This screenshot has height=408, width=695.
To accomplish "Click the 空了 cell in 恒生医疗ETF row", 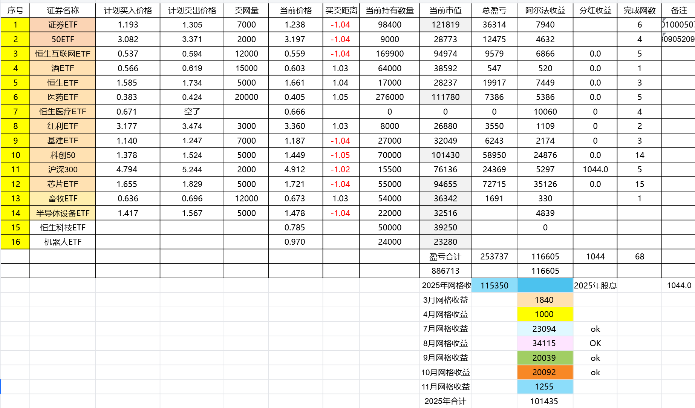I will point(192,112).
